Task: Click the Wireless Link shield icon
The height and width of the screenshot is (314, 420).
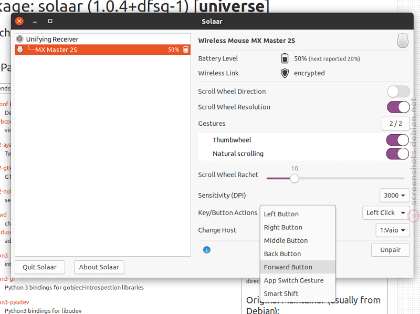Action: [x=285, y=73]
